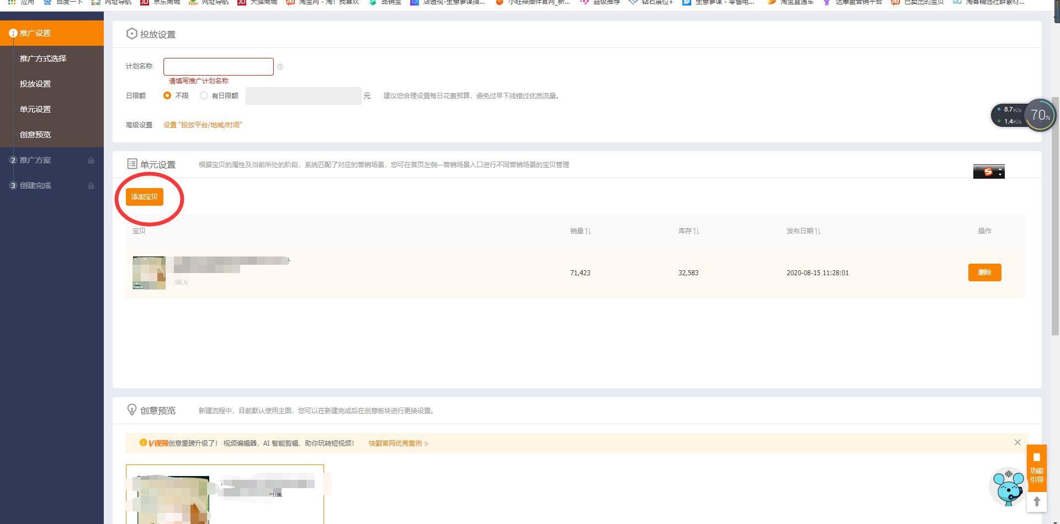Screen dimensions: 1060x524
Task: Click the Sogou input method S icon
Action: [988, 172]
